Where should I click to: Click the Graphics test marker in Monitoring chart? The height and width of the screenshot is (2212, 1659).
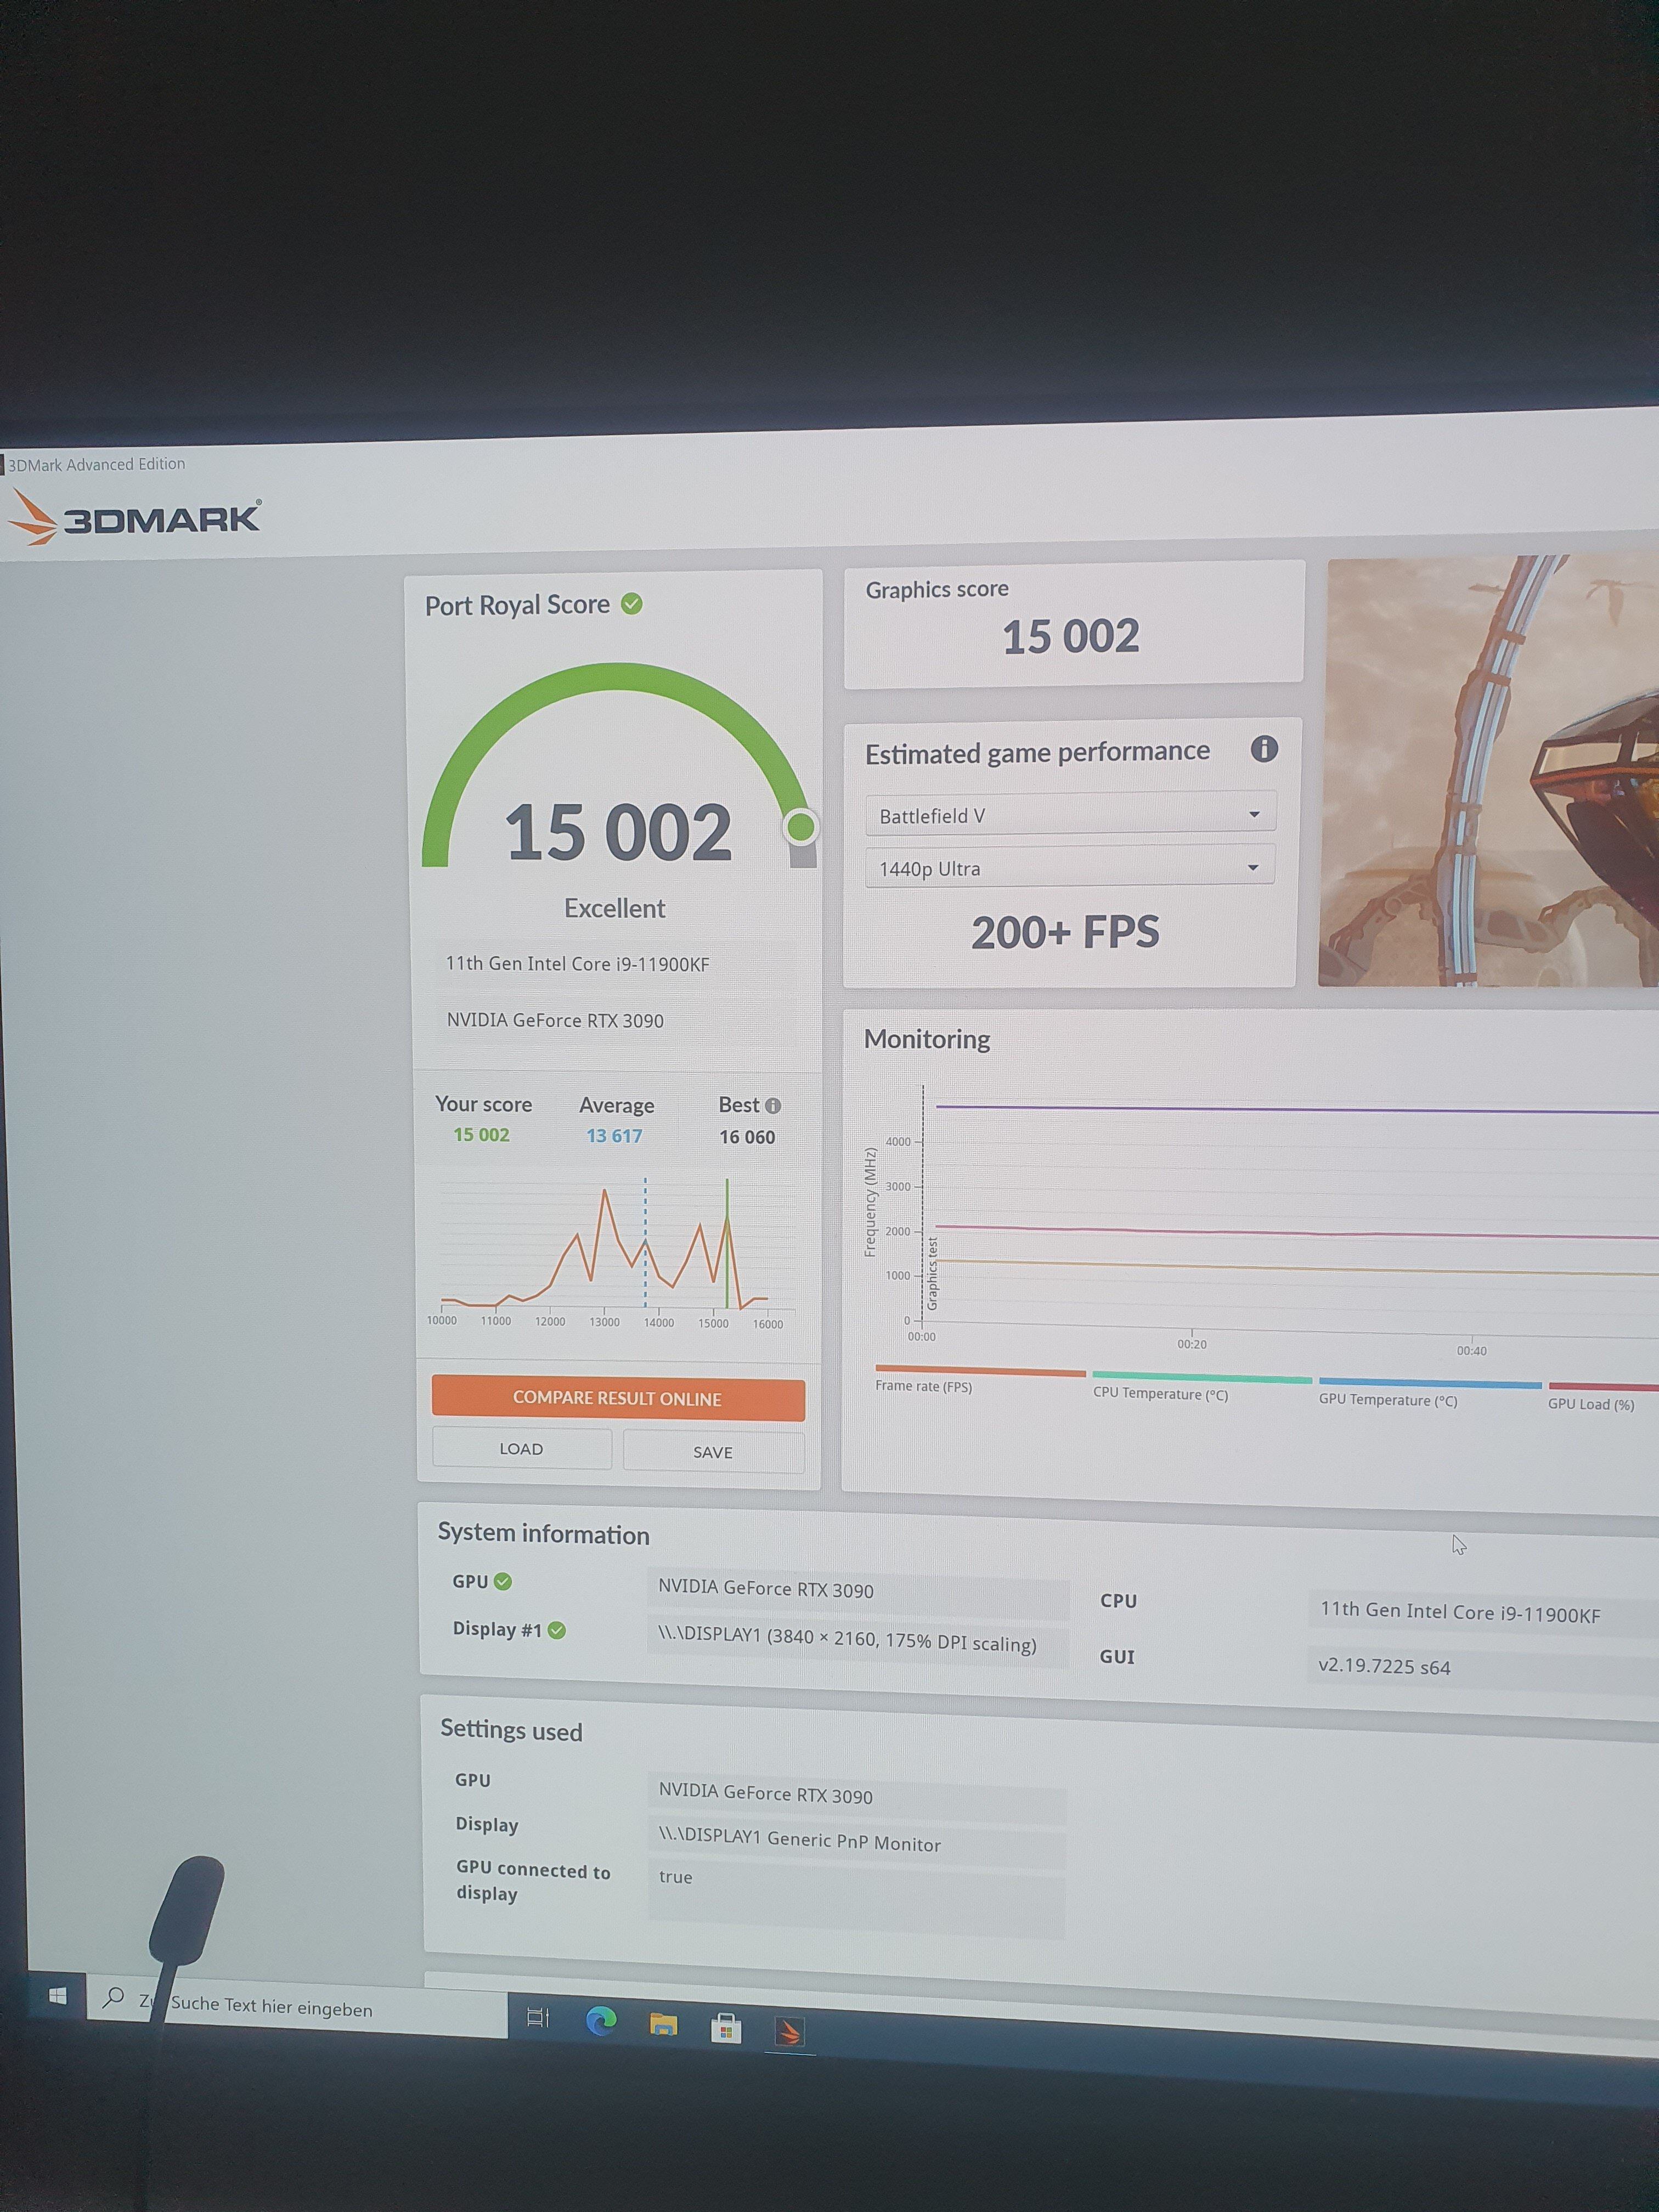point(933,1273)
